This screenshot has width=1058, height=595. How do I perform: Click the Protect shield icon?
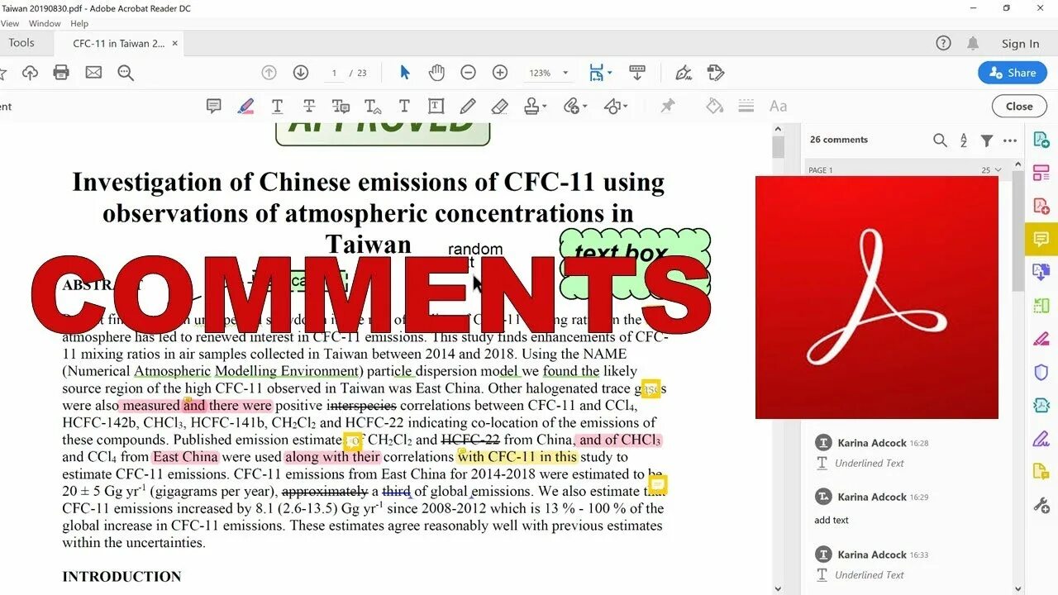click(1041, 372)
